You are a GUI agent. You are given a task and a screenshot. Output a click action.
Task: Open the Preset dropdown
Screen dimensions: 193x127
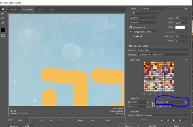click(152, 8)
